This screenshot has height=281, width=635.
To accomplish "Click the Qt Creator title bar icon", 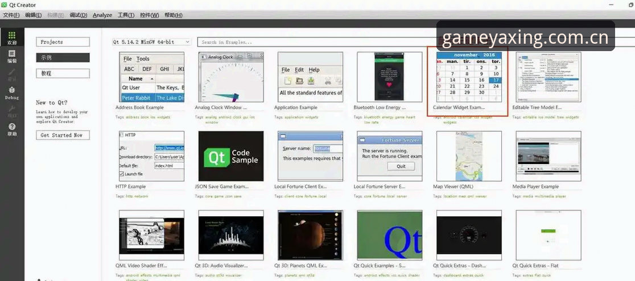I will [x=5, y=5].
